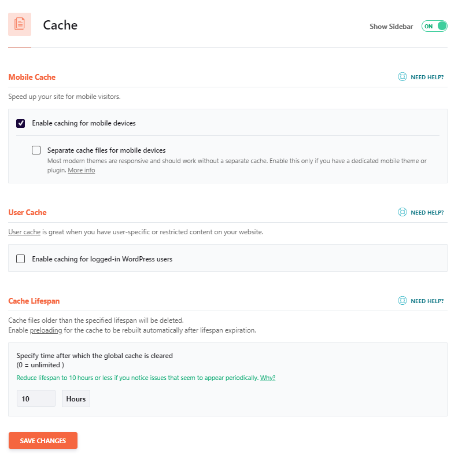
Task: Click the Save Changes button
Action: coord(43,440)
